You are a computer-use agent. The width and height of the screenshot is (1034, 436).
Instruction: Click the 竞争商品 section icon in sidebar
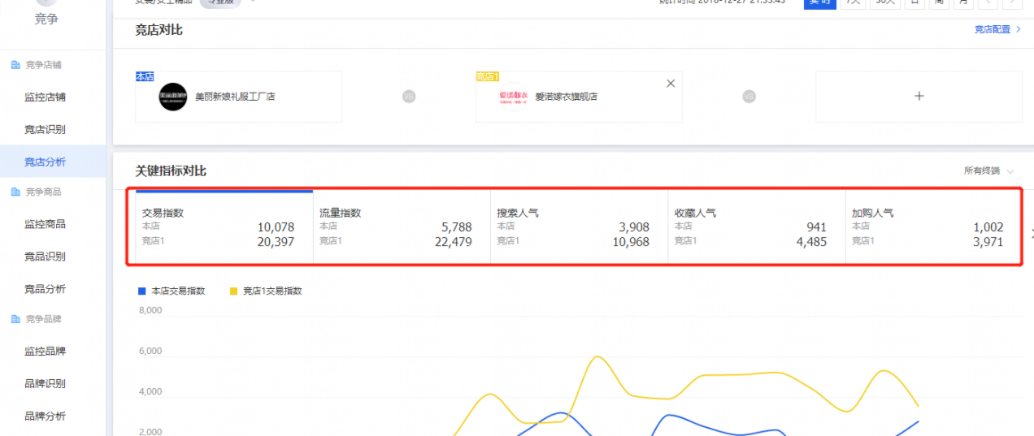15,192
